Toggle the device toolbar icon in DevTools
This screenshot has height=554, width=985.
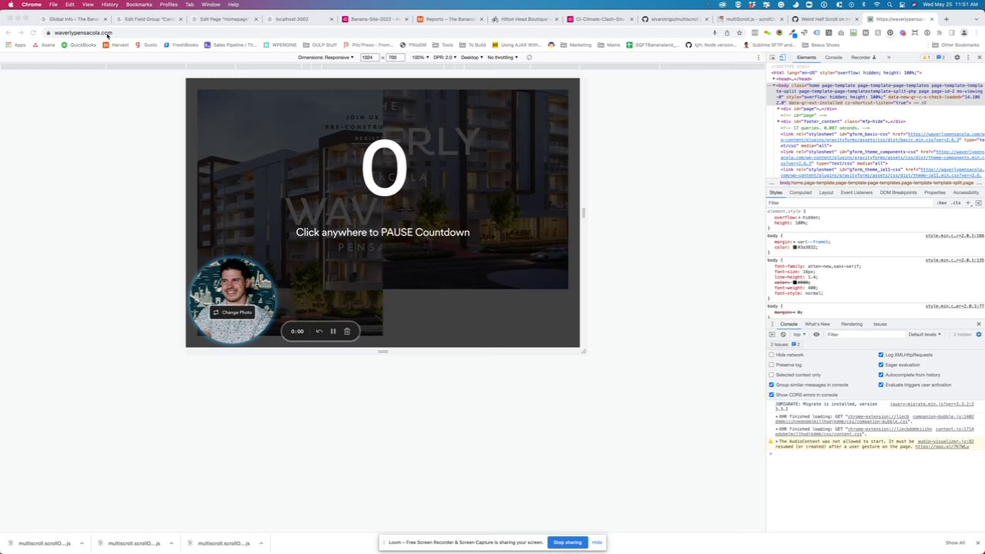[783, 58]
